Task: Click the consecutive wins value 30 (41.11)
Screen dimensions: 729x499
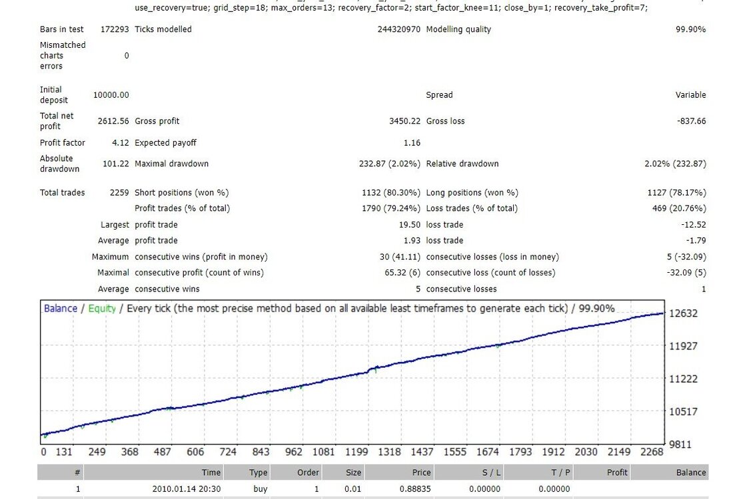Action: (x=400, y=257)
